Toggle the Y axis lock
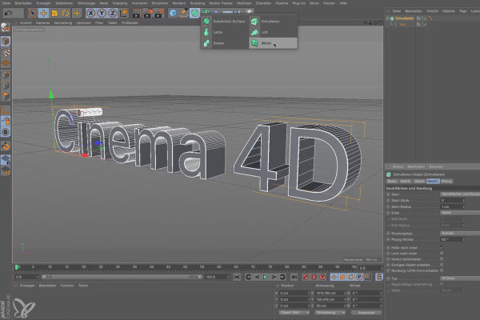 point(102,13)
